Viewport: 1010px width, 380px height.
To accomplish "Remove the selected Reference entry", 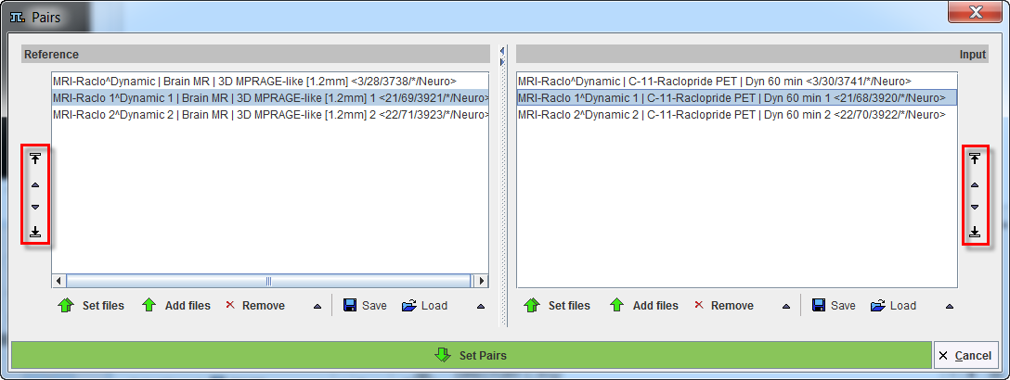I will click(254, 306).
